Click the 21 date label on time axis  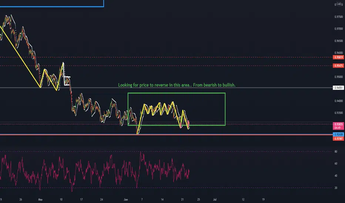click(x=182, y=199)
